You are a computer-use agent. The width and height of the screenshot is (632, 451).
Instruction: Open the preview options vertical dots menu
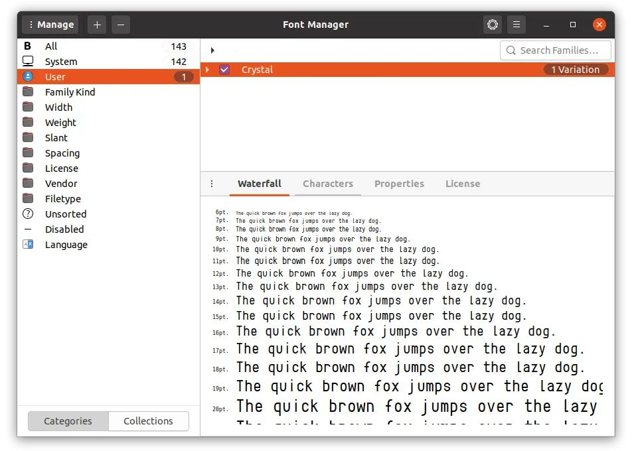(211, 184)
